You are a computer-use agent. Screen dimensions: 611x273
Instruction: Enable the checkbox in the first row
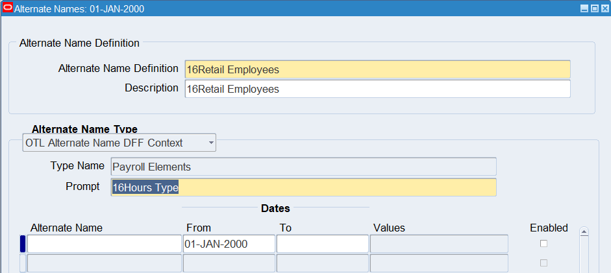543,244
